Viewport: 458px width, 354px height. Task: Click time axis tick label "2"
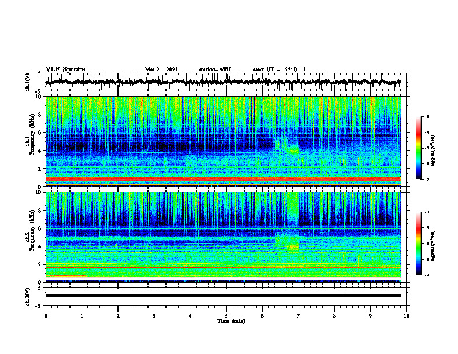click(118, 316)
